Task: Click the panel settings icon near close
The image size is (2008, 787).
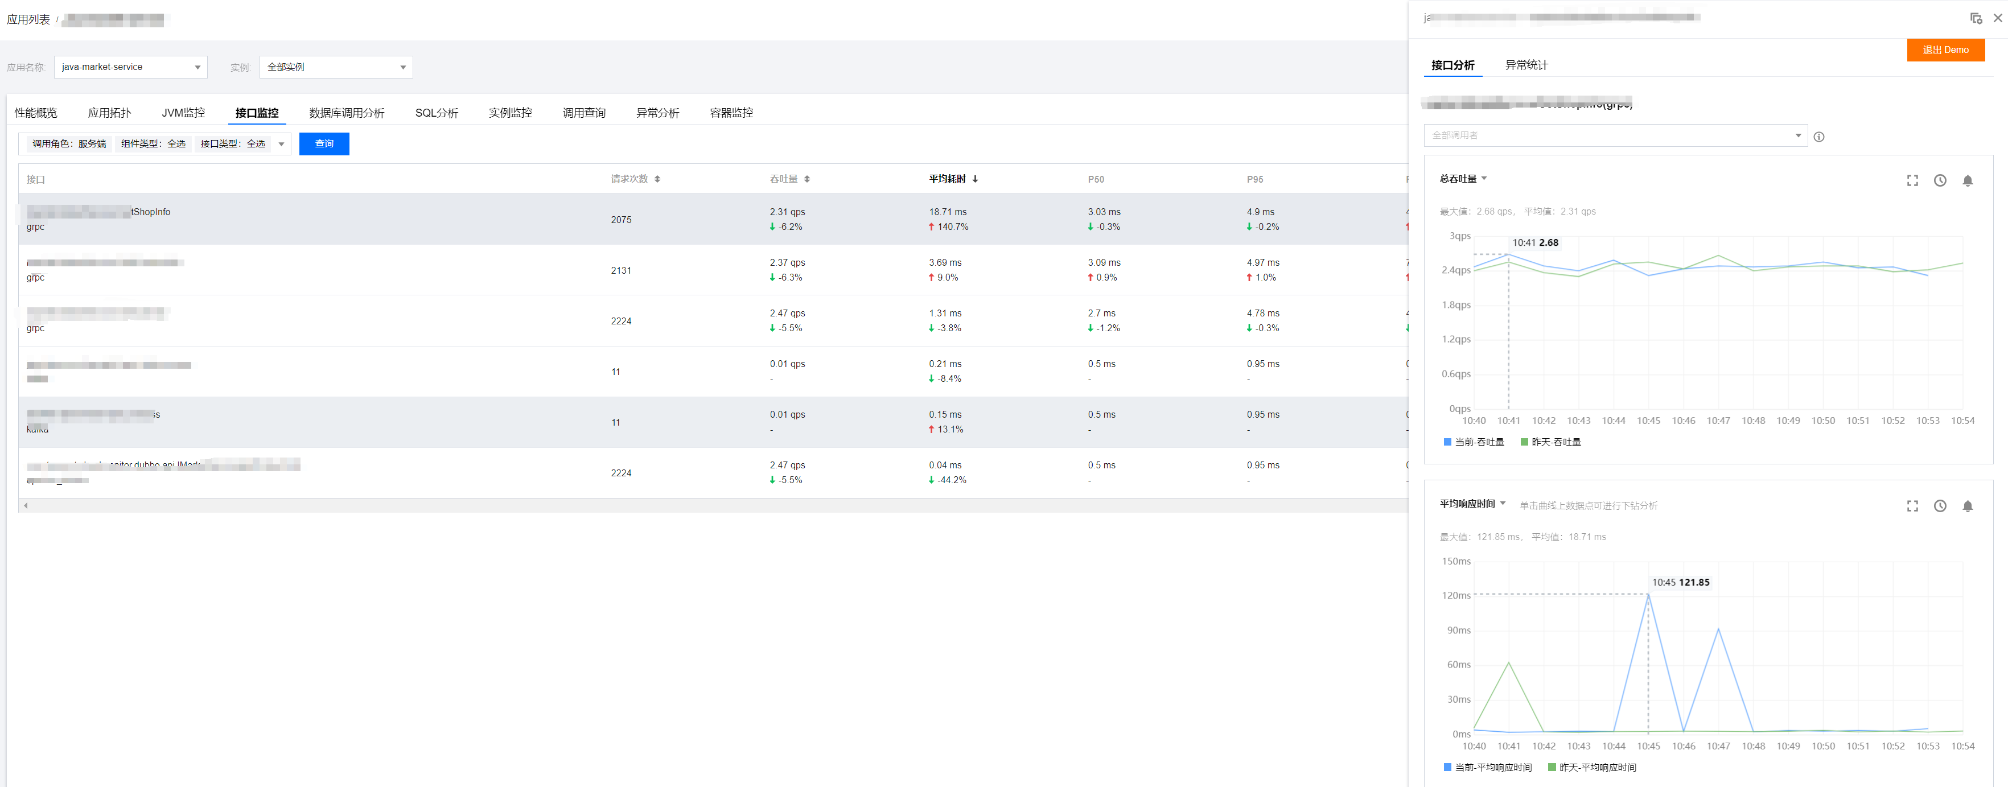Action: (x=1975, y=18)
